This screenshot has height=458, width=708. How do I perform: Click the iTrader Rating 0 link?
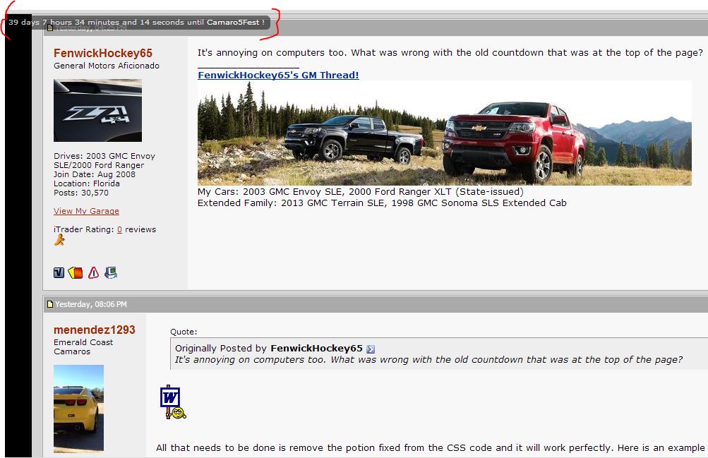tap(120, 229)
